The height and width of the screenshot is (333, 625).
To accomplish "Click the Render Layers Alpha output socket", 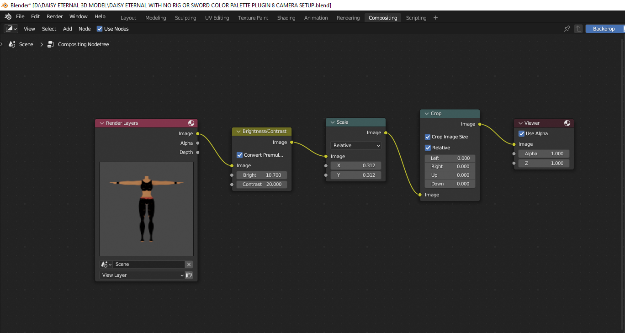I will pyautogui.click(x=197, y=143).
